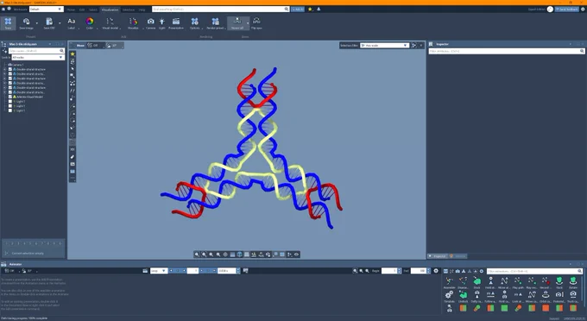The height and width of the screenshot is (321, 587).
Task: Open the Edit menu tab
Action: click(82, 9)
